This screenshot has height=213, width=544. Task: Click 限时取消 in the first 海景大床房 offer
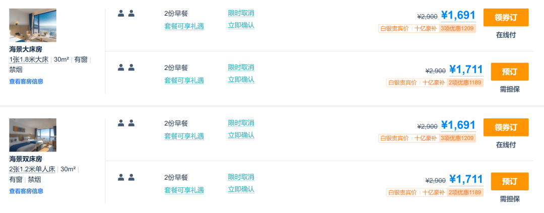tap(241, 13)
